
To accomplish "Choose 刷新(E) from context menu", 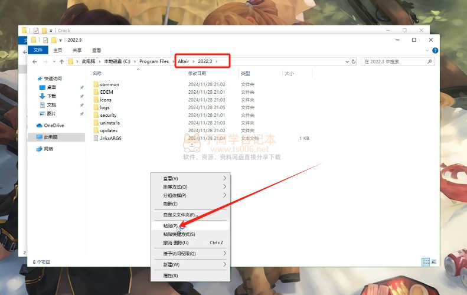I will pos(190,204).
